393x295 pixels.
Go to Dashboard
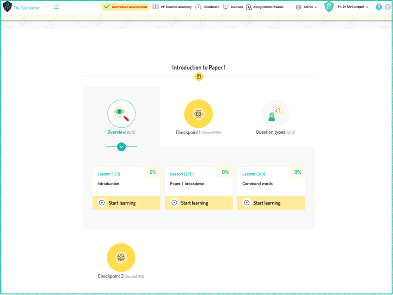tap(211, 7)
